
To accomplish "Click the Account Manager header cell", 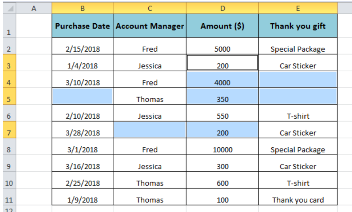I will (150, 26).
